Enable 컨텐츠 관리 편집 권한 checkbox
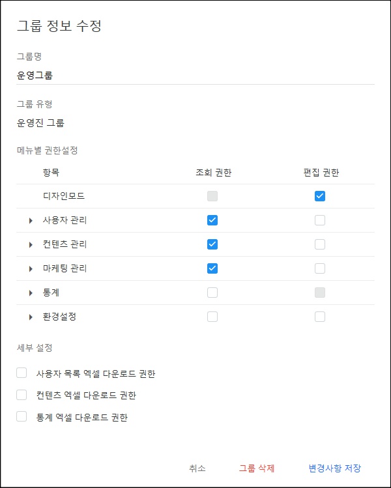The height and width of the screenshot is (488, 391). tap(320, 244)
